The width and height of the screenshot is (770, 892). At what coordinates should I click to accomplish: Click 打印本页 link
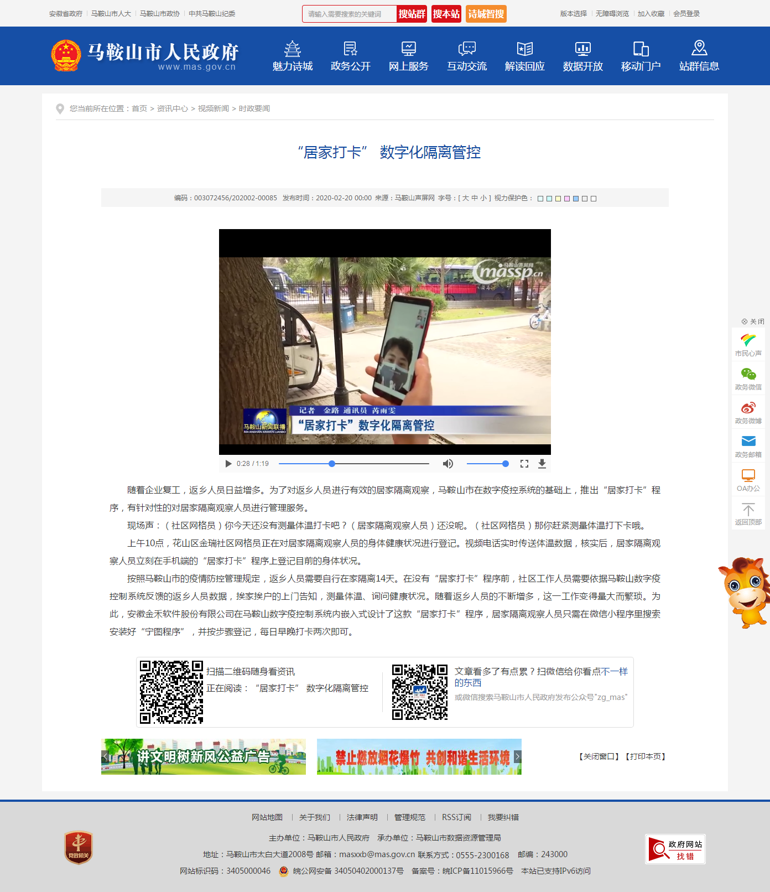645,756
